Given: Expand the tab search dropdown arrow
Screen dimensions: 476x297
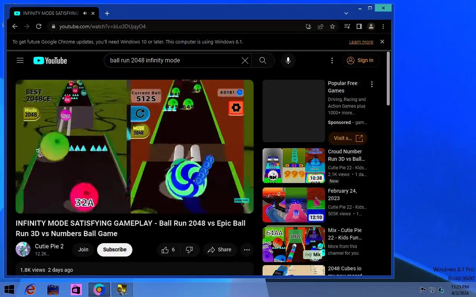Looking at the screenshot, I should pyautogui.click(x=346, y=13).
